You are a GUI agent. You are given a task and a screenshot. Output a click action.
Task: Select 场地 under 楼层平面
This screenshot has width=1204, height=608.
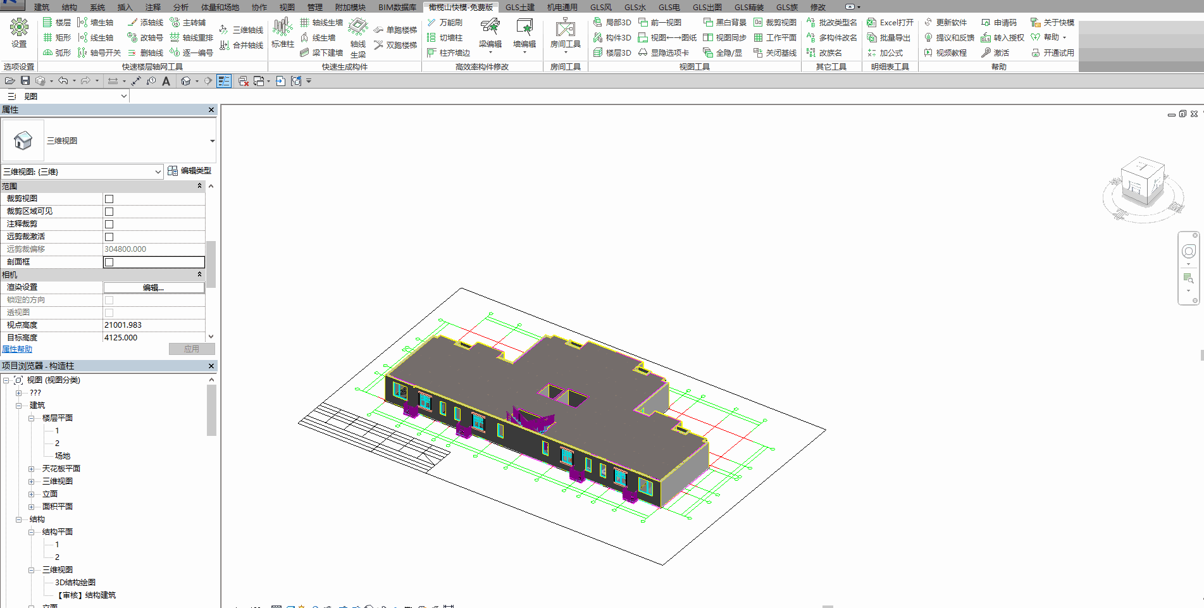click(x=63, y=456)
